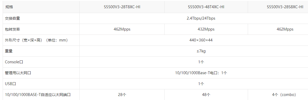
Task: Click the 包转发率 row label
Action: click(12, 30)
